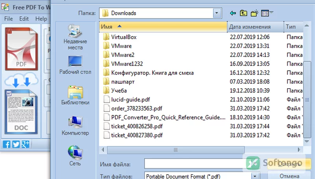Image resolution: width=315 pixels, height=179 pixels.
Task: Select Конфигуратор. Книга для смеха folder name
Action: tap(152, 73)
